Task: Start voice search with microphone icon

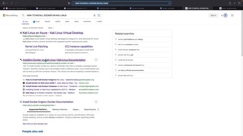Action: click(x=95, y=15)
